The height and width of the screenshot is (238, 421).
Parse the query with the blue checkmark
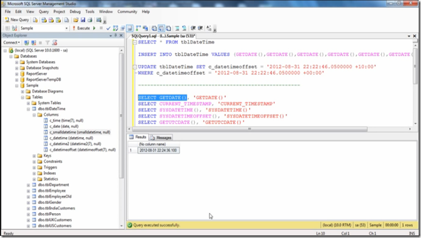(108, 28)
